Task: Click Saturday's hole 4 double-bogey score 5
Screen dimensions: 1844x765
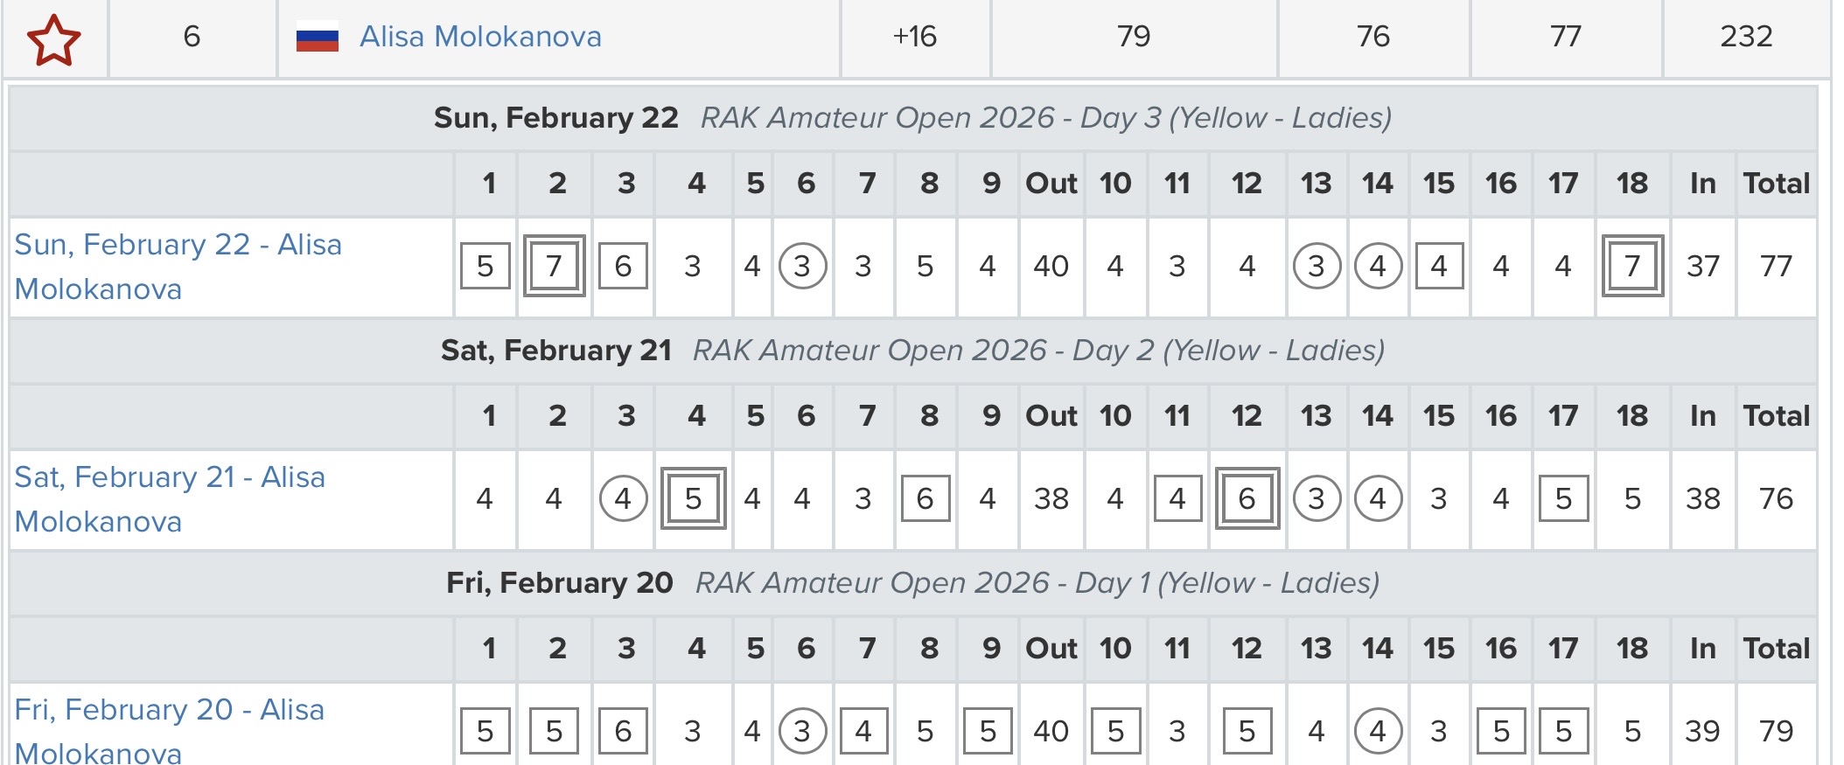Action: (x=694, y=498)
